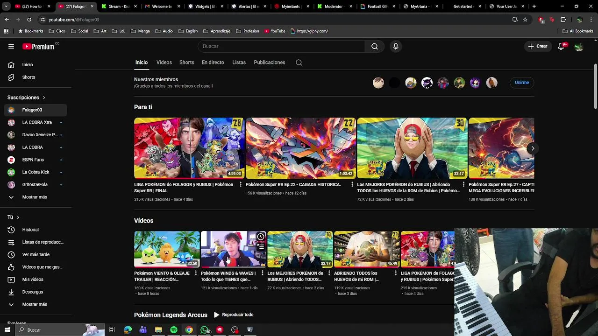Bookmark this page with star icon
Screen dimensions: 598x336
pos(525,20)
